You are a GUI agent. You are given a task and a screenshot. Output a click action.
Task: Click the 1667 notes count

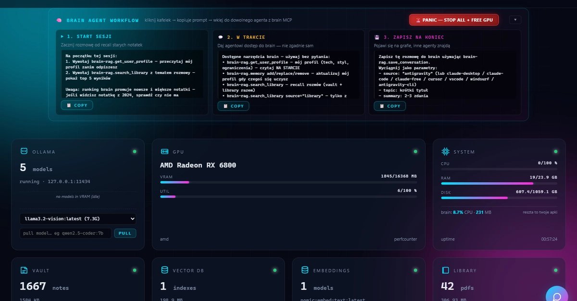[44, 287]
